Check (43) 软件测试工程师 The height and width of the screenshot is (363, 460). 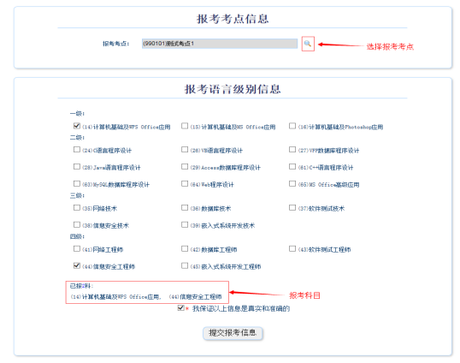point(292,249)
